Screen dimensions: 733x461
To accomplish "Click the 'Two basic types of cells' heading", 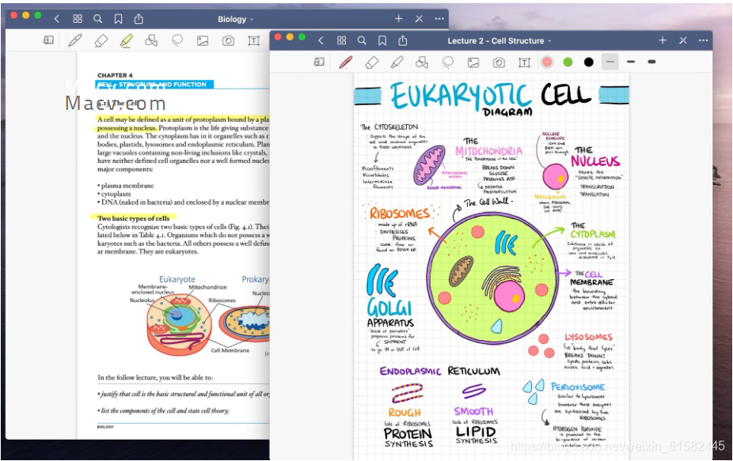I will tap(133, 218).
